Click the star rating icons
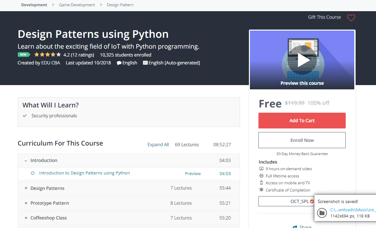 click(x=47, y=55)
